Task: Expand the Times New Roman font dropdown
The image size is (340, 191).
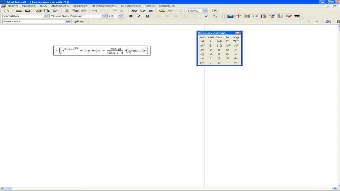Action: pyautogui.click(x=104, y=16)
